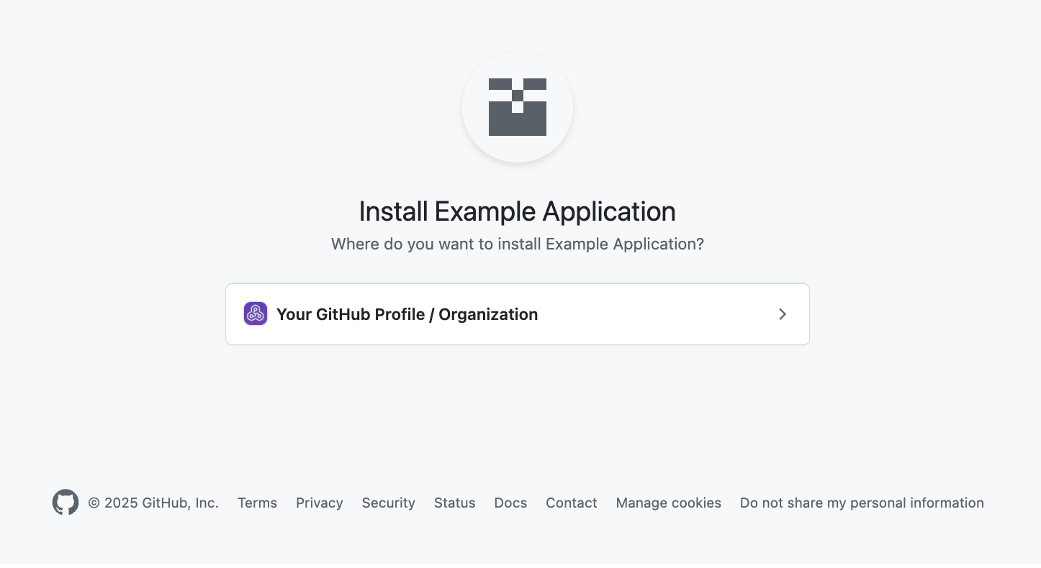Click Manage cookies in the footer
The image size is (1041, 568).
[x=668, y=503]
